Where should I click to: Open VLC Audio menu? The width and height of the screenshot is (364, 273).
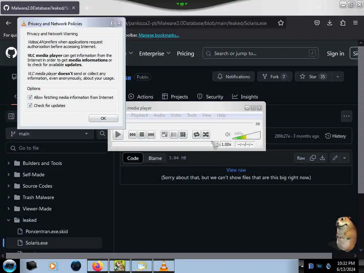159,115
